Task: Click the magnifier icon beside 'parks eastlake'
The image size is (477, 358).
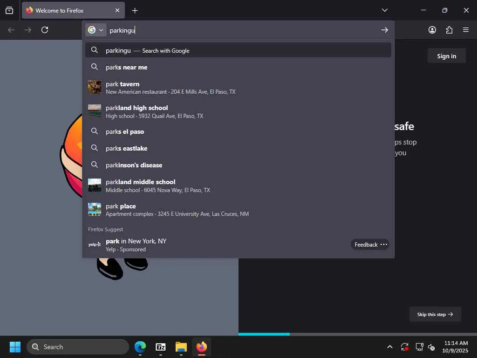Action: tap(94, 148)
